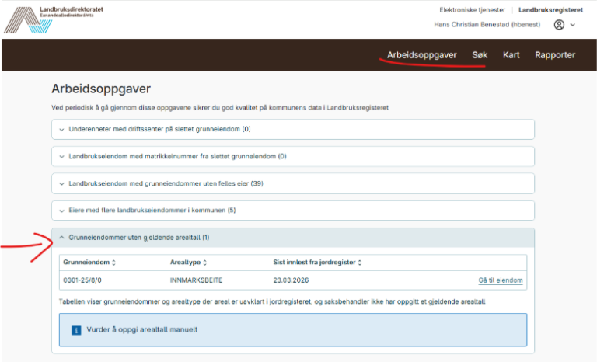Follow the Gå til eiendom link

(x=501, y=280)
